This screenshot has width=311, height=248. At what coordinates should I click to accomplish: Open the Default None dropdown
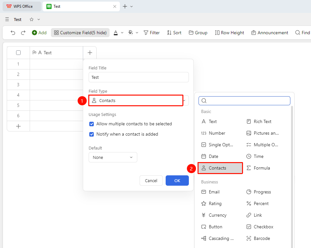(113, 157)
